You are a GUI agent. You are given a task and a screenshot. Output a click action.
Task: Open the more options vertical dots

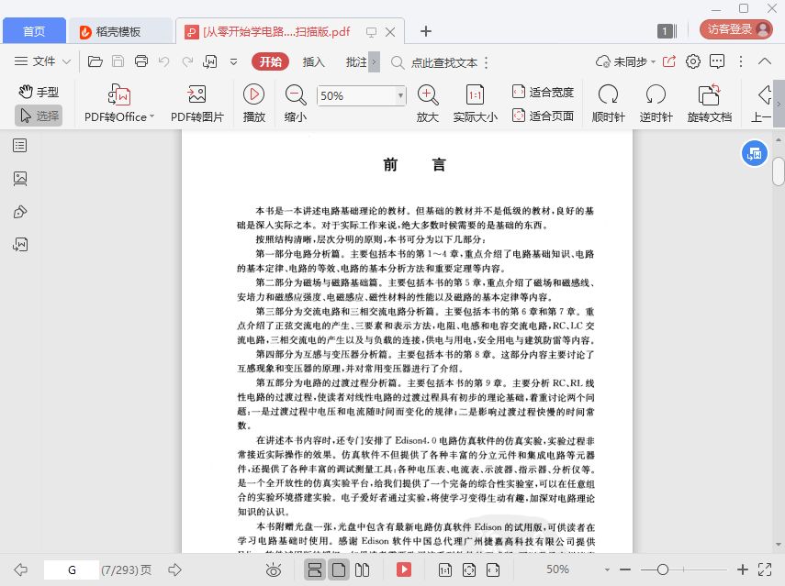[741, 61]
